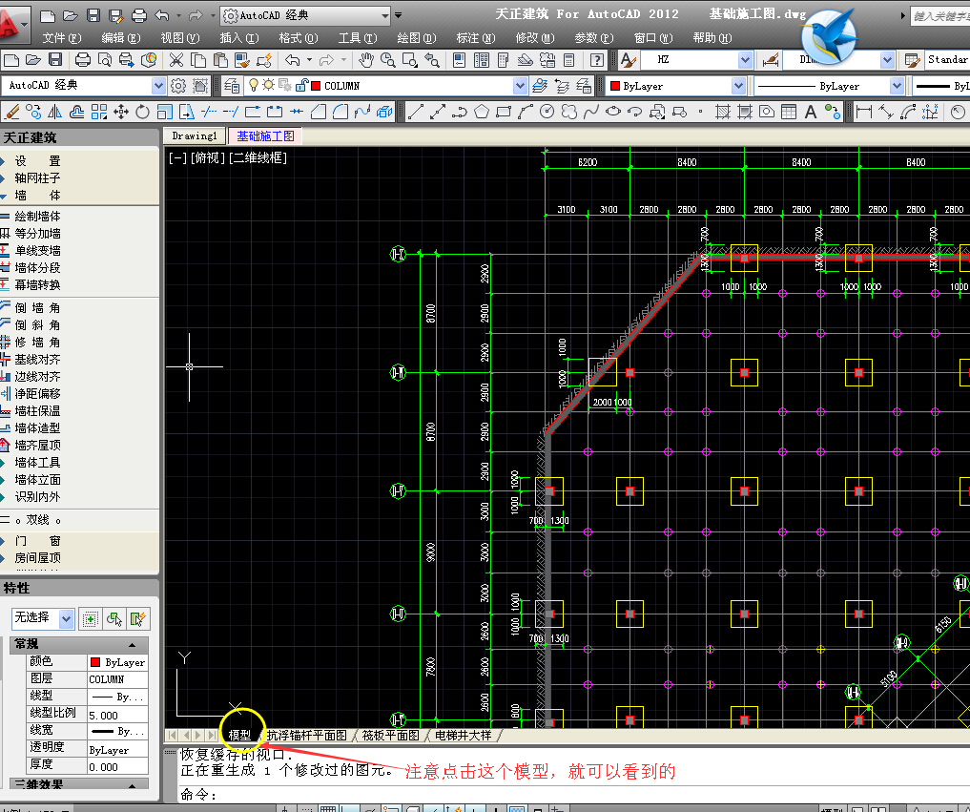Click 识别内外 in the 天正建筑 panel
970x812 pixels.
tap(37, 497)
